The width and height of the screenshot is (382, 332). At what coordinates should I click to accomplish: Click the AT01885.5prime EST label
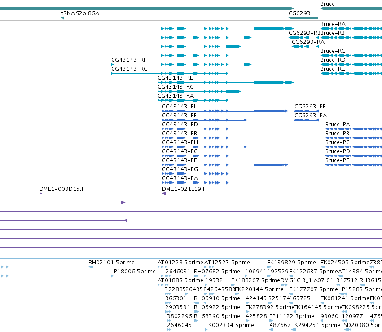point(180,280)
